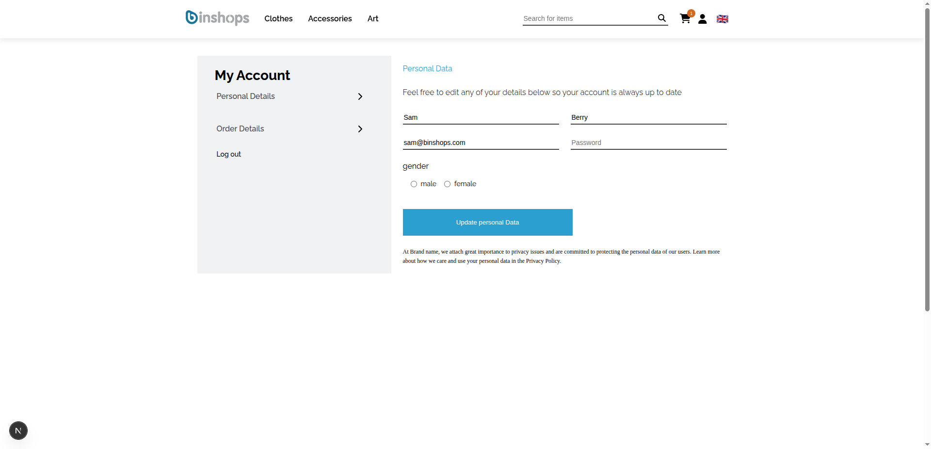The height and width of the screenshot is (449, 931).
Task: Click the UK flag language selector
Action: pyautogui.click(x=722, y=19)
